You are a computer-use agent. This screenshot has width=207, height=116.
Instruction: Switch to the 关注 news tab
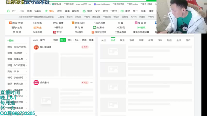coord(103,40)
